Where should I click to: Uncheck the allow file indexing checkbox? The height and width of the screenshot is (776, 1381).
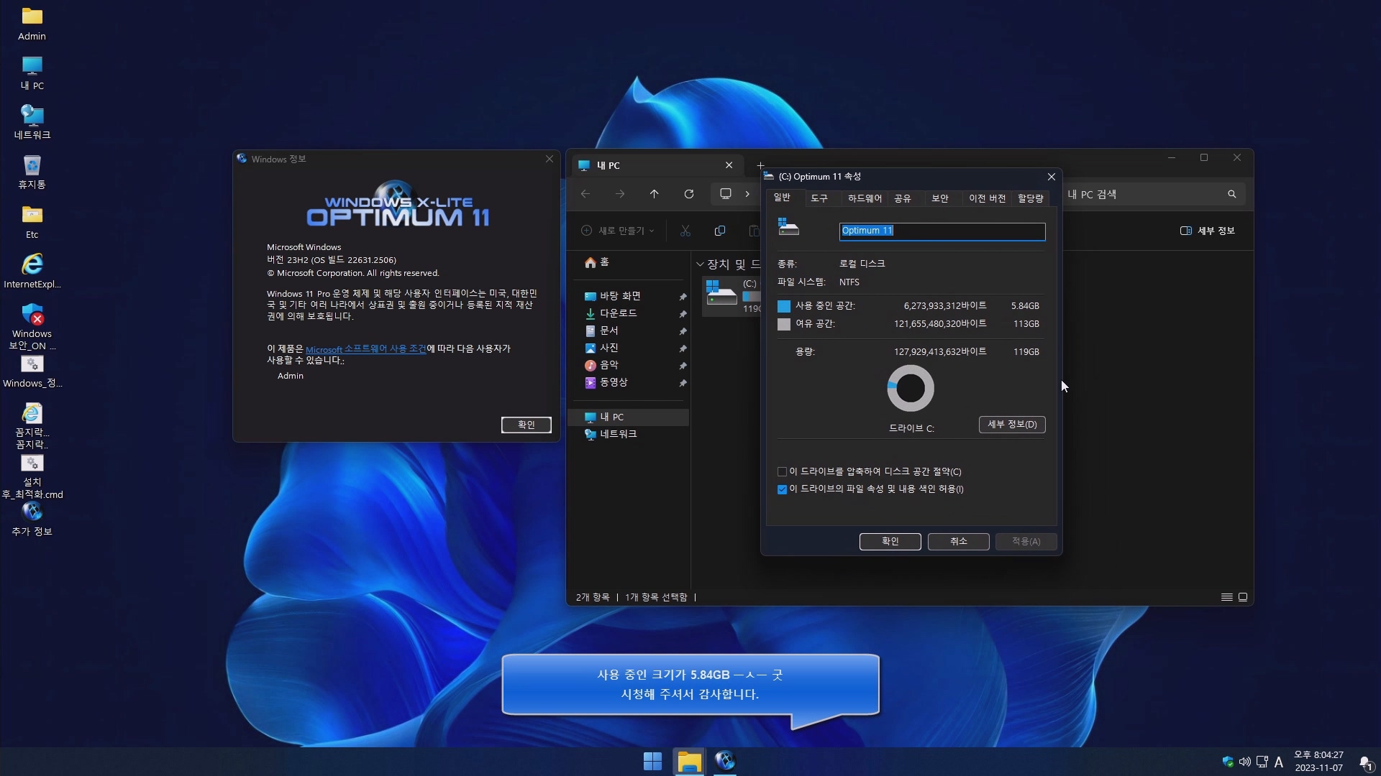pos(783,489)
